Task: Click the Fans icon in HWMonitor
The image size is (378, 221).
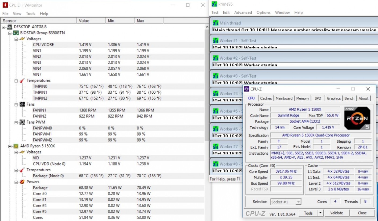Action: 23,104
